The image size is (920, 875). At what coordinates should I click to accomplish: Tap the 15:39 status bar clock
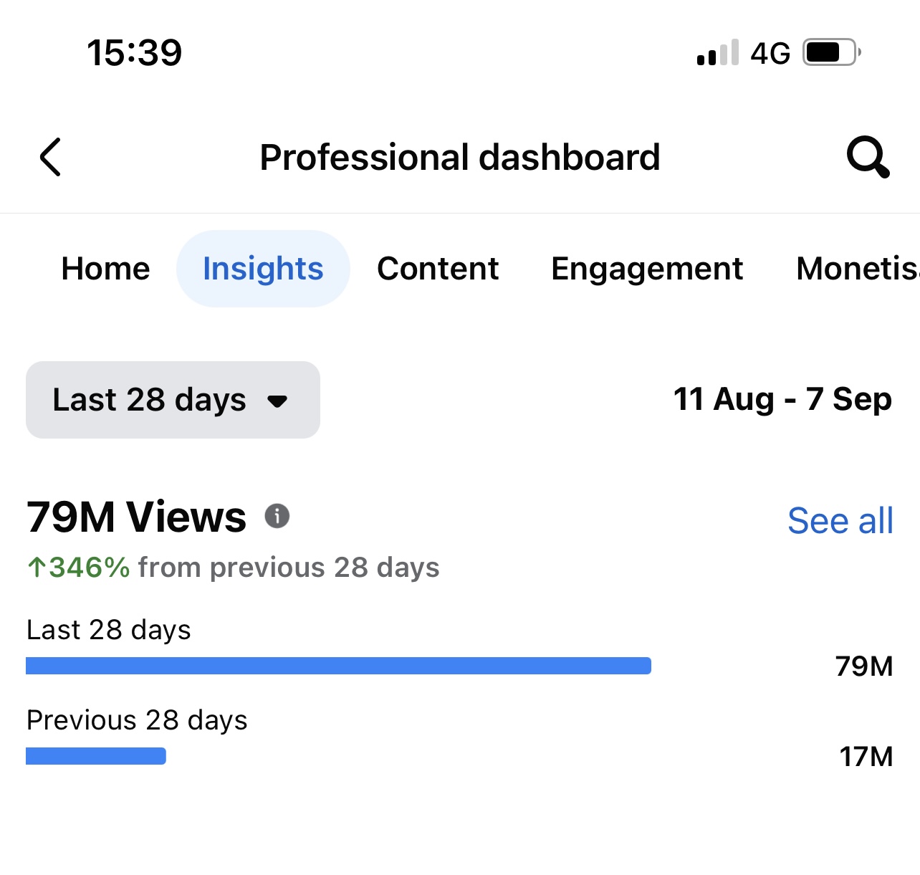[x=135, y=53]
